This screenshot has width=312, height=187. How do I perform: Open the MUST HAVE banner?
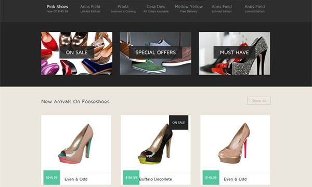coord(235,54)
